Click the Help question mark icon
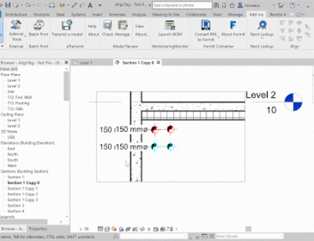 tap(293, 5)
